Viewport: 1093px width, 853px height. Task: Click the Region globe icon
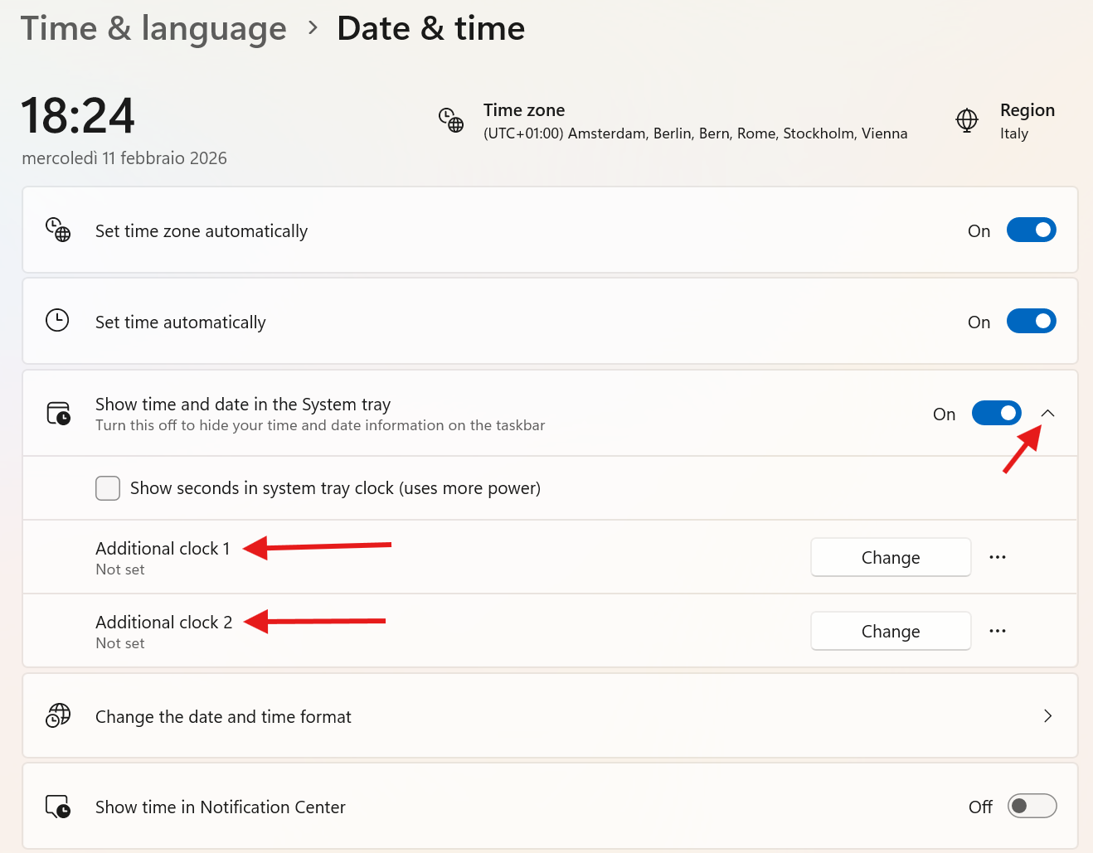point(967,120)
